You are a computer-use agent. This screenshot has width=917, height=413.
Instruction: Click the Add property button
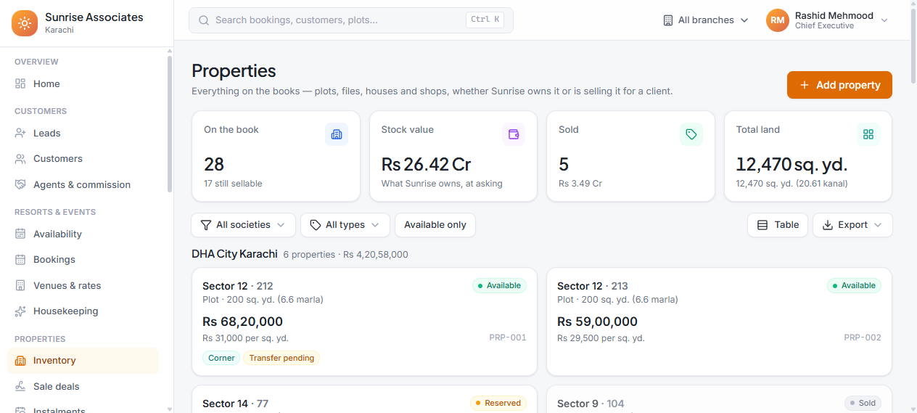pyautogui.click(x=839, y=85)
